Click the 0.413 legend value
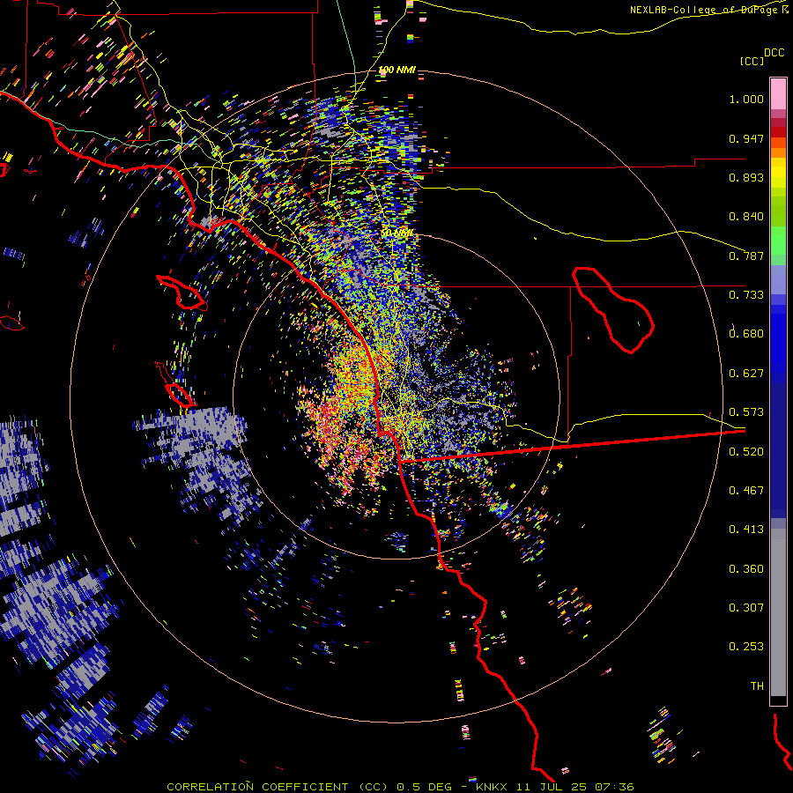Image resolution: width=793 pixels, height=793 pixels. (746, 530)
